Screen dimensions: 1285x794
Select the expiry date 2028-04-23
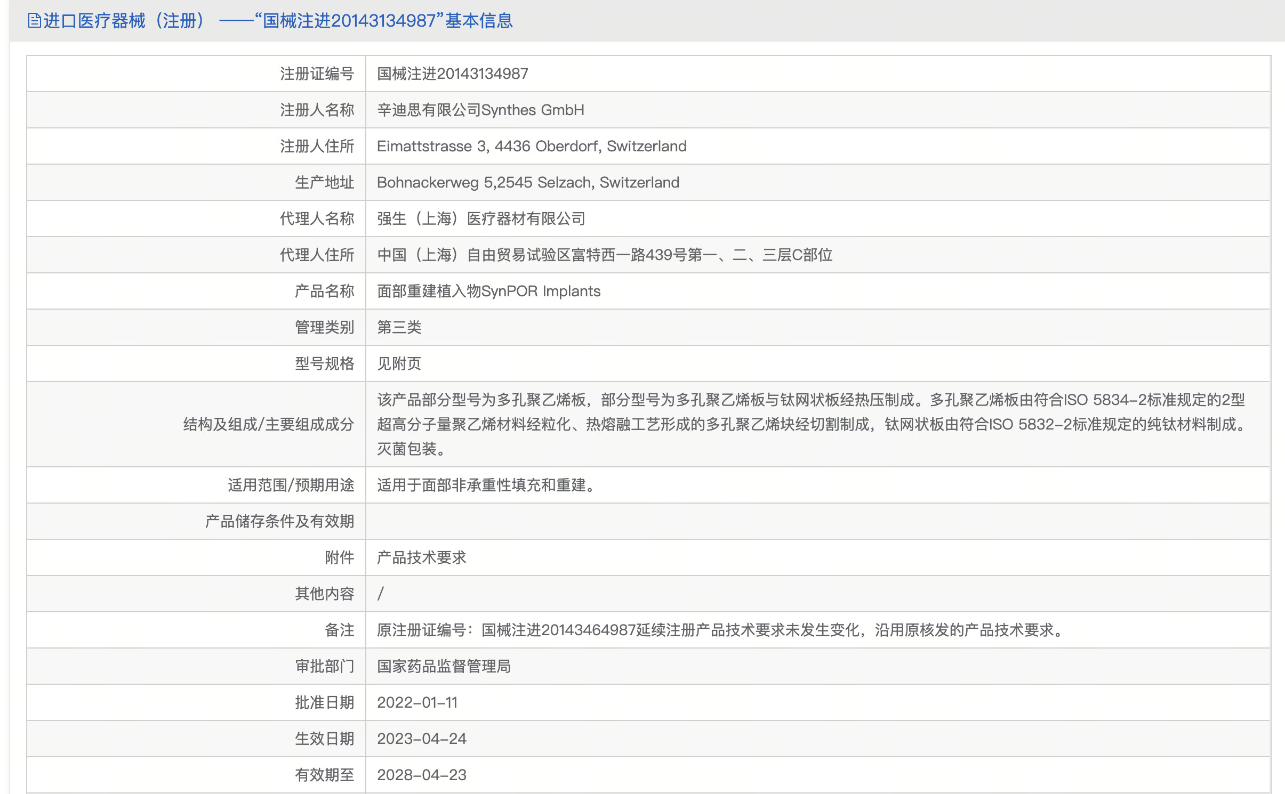click(422, 775)
